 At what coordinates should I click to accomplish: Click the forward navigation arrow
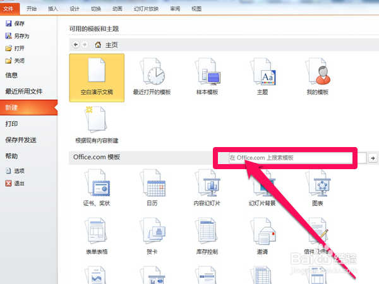85,44
